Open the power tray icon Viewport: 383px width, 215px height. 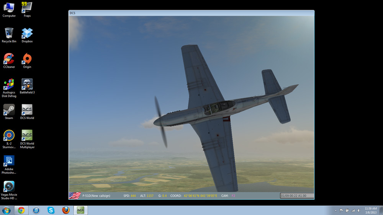(347, 210)
